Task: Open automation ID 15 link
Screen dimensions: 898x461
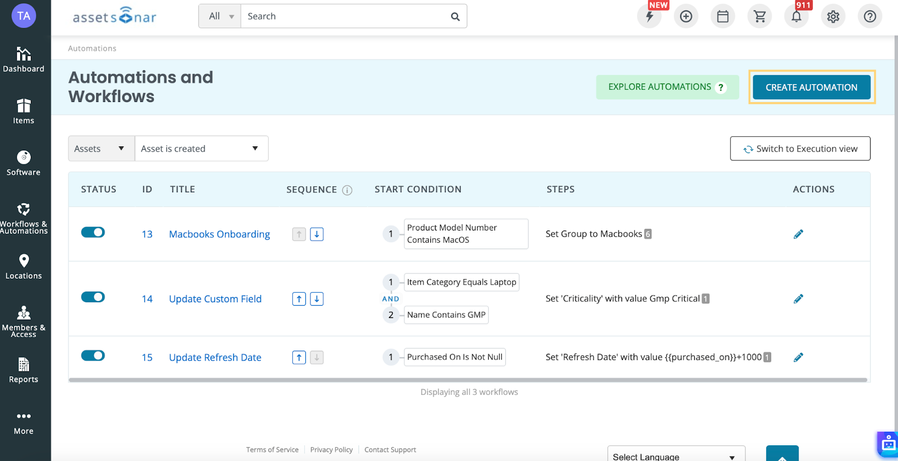Action: 147,357
